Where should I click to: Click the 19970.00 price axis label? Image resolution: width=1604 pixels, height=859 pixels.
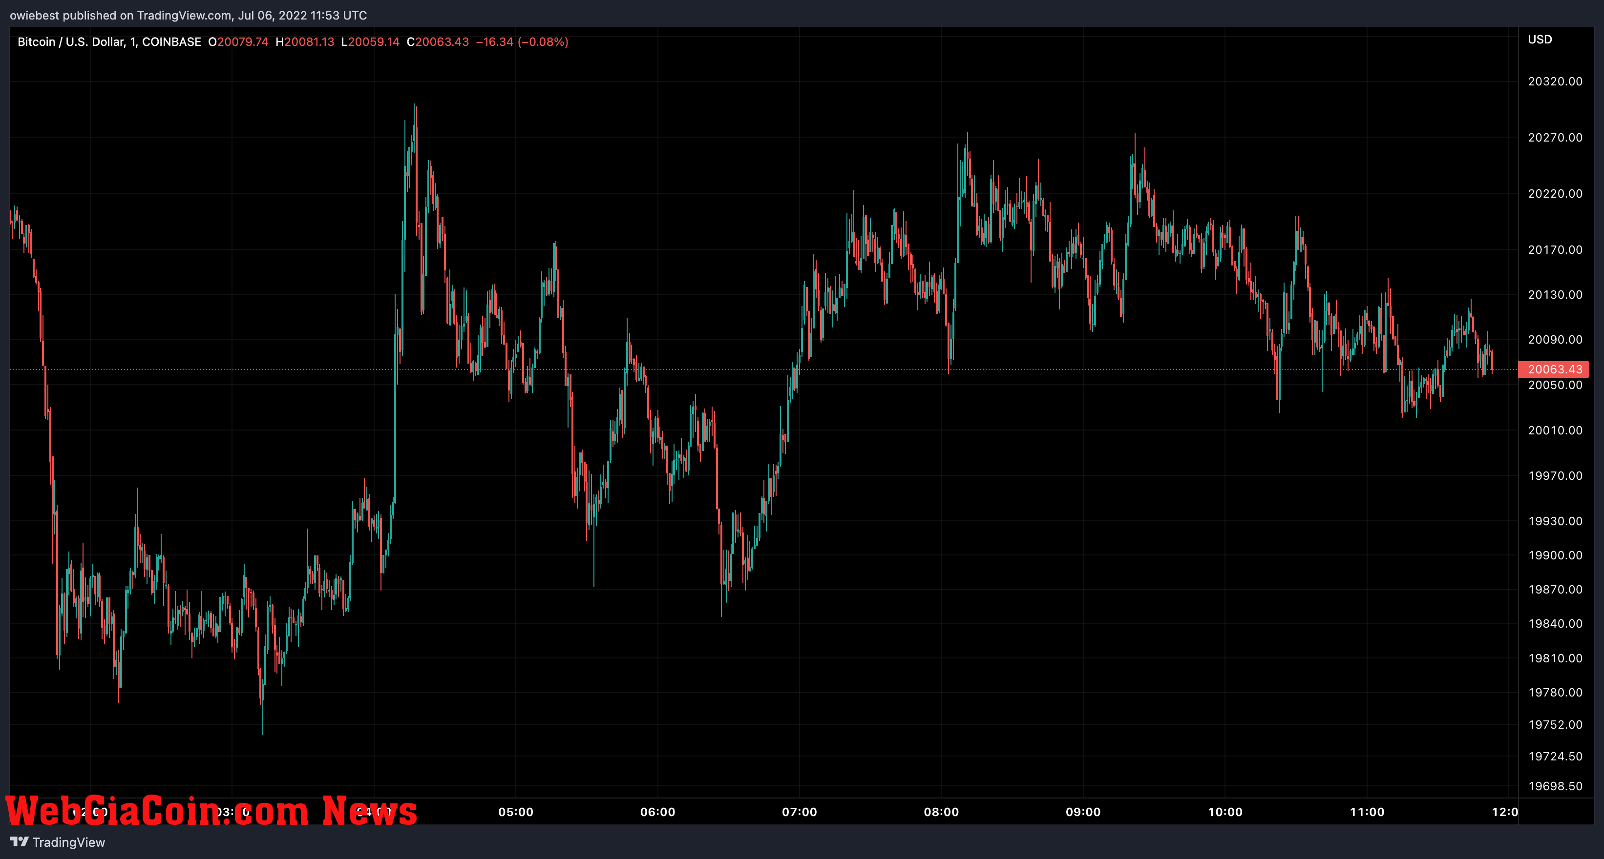click(1555, 476)
